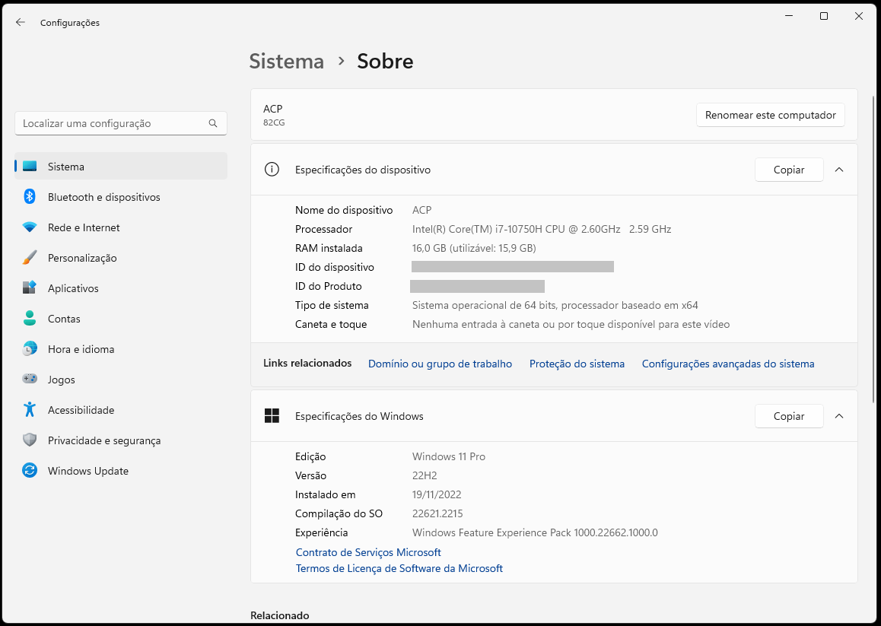Click the Bluetooth icon in sidebar
The height and width of the screenshot is (626, 881).
30,197
